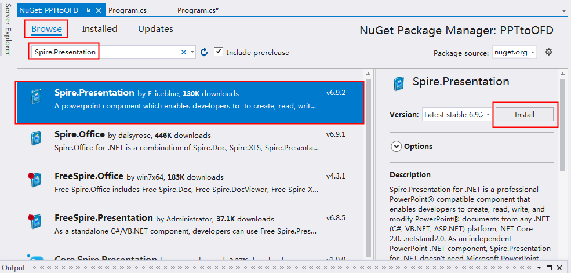Click Spire.Office description text line

coord(187,148)
